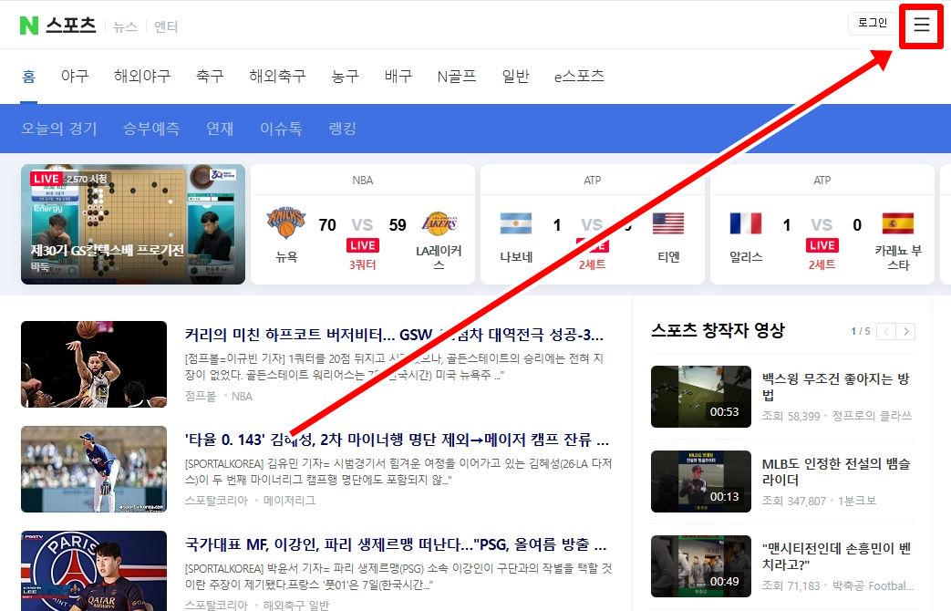Open the Curry buzzer-beater article thumbnail
The height and width of the screenshot is (611, 951).
coord(93,364)
